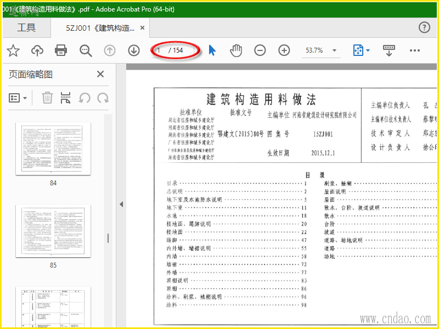This screenshot has height=329, width=439.
Task: Open the zoom level dropdown arrow
Action: click(334, 50)
